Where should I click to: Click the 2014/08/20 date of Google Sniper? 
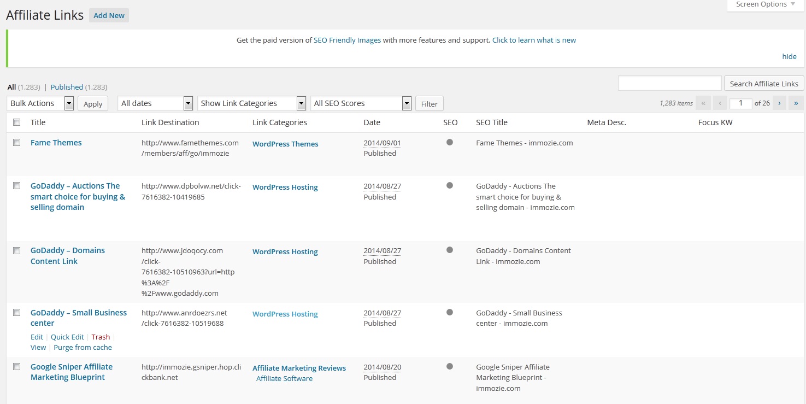pyautogui.click(x=383, y=367)
